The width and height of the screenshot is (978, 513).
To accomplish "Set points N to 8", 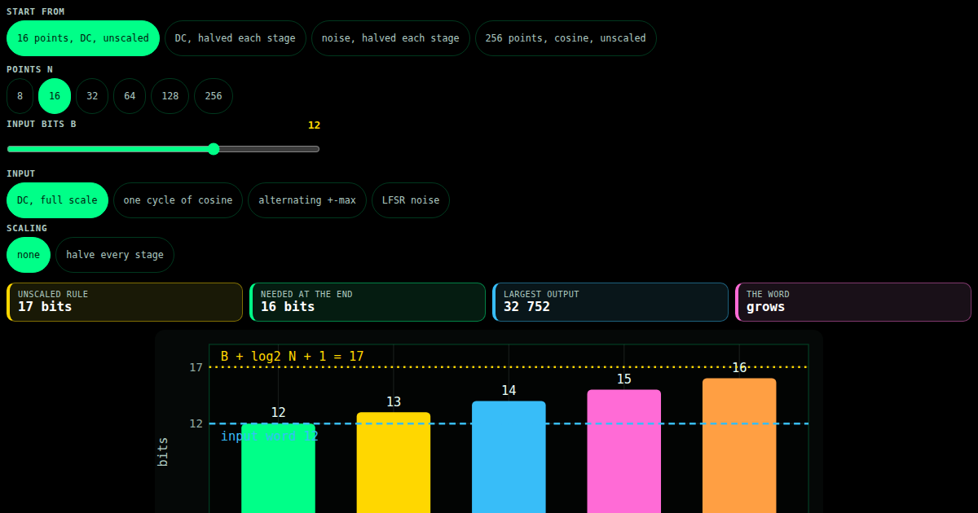I will pyautogui.click(x=20, y=96).
